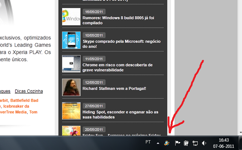Open the Friday Fun colorful thumbnail
Image resolution: width=242 pixels, height=150 pixels.
tap(71, 131)
